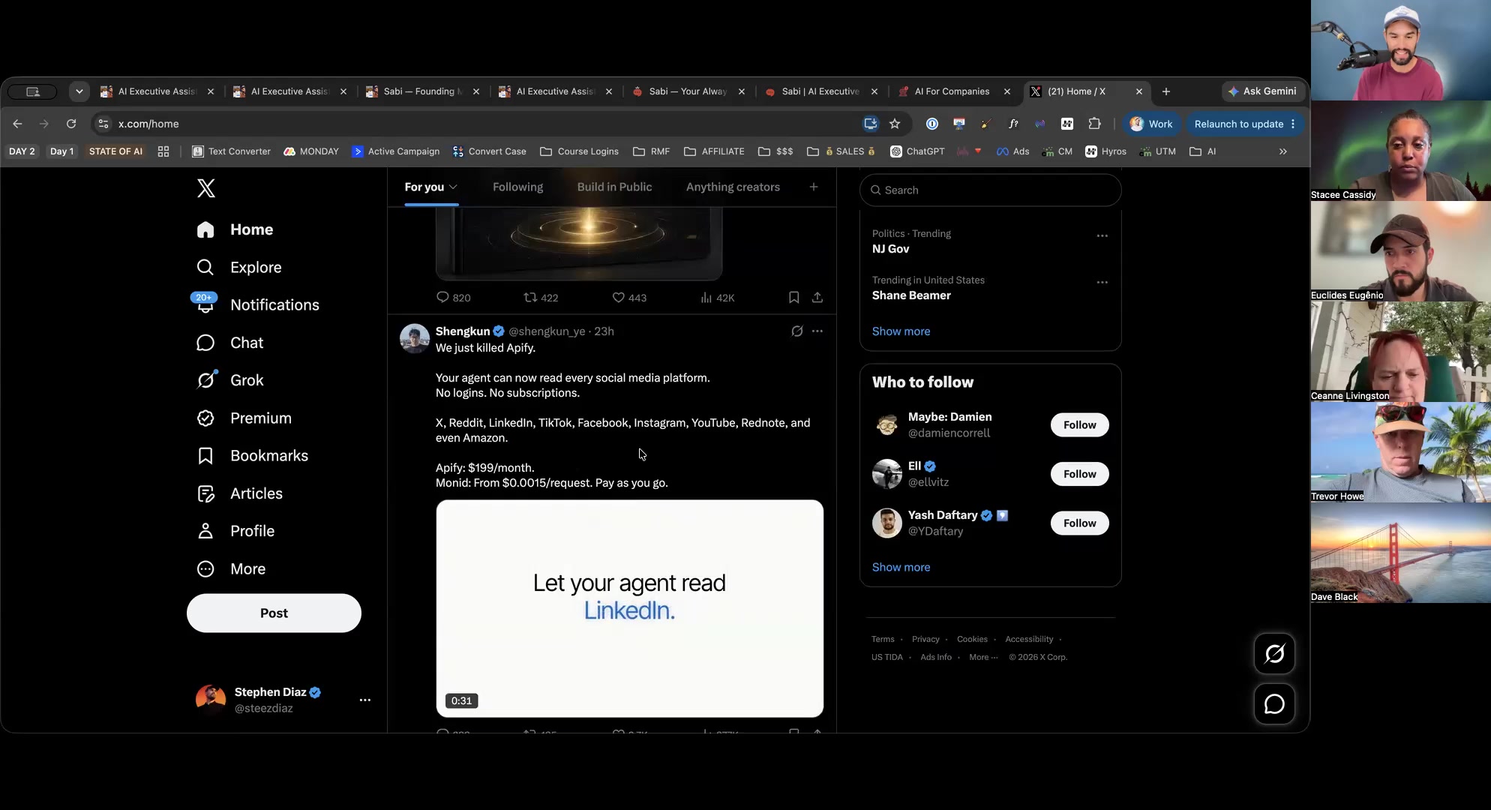1491x810 pixels.
Task: Play the 'Let your agent read LinkedIn' video
Action: [x=629, y=609]
